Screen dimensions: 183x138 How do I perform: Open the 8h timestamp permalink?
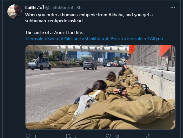tap(79, 8)
